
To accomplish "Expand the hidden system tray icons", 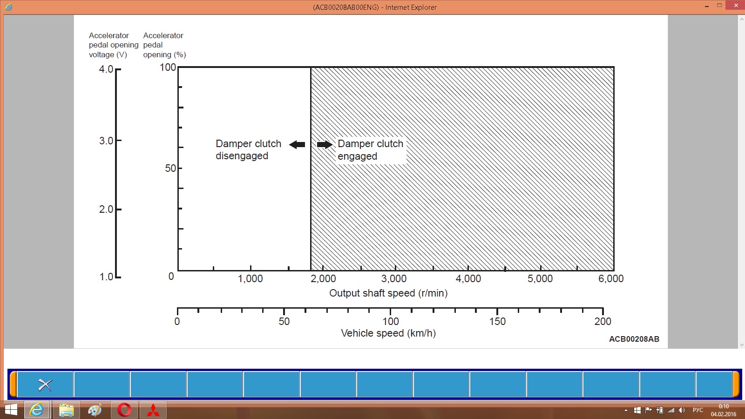I will coord(626,410).
